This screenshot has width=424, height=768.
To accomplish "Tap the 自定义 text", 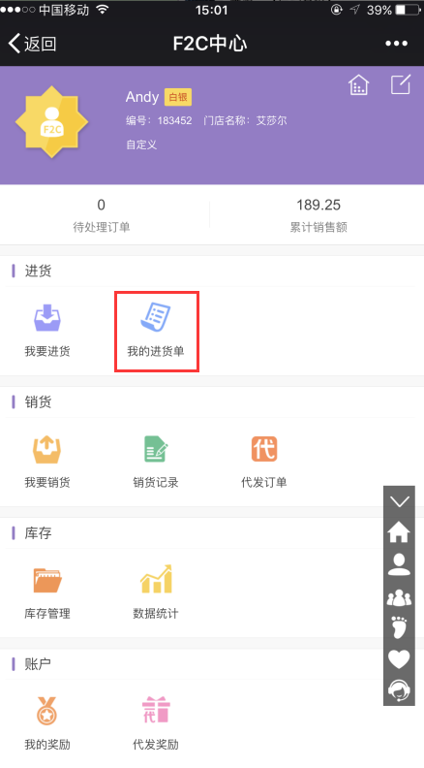I will pos(141,144).
